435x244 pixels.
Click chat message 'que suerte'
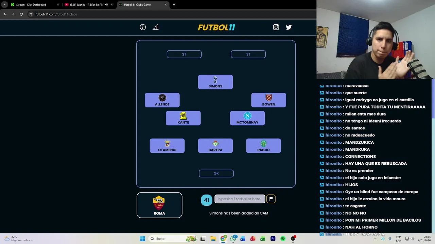coord(356,93)
